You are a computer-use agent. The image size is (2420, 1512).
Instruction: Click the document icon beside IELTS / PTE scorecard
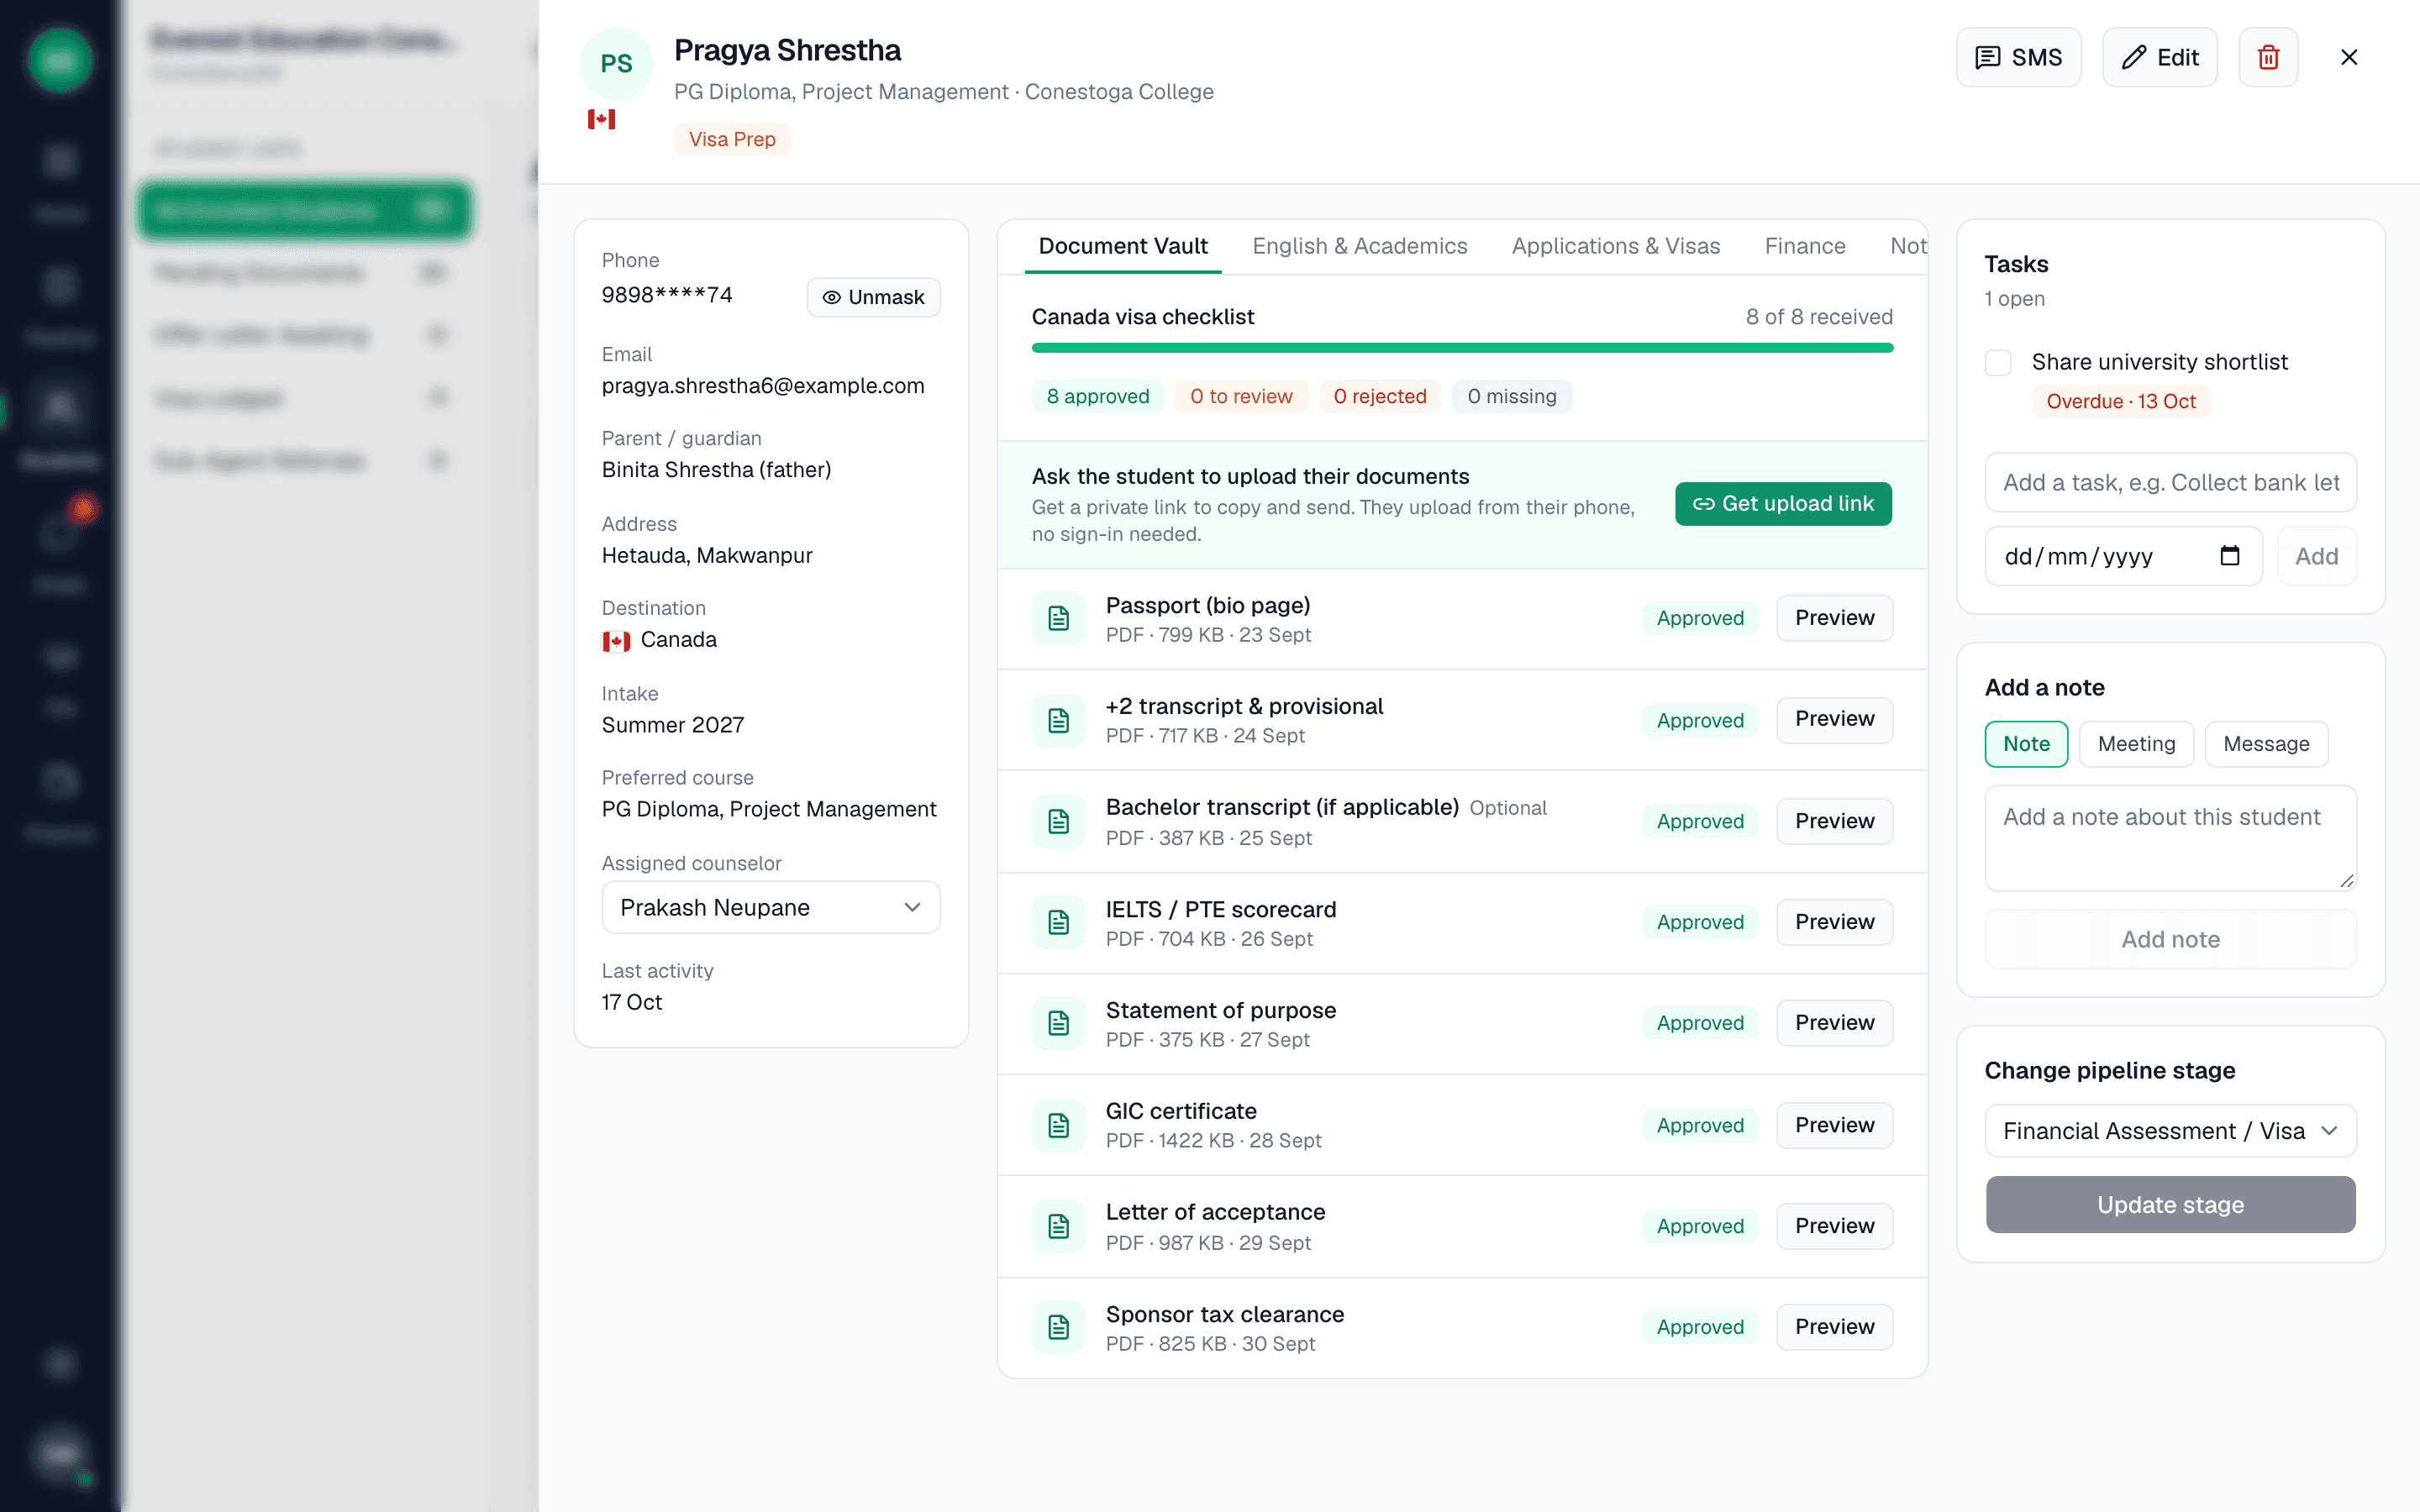(1058, 922)
